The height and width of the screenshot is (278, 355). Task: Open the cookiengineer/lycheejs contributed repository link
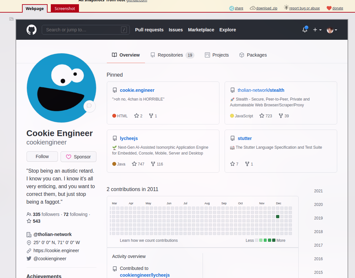pyautogui.click(x=145, y=275)
